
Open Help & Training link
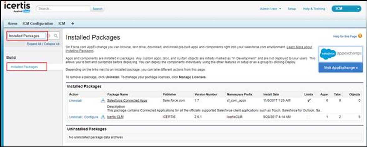[314, 9]
